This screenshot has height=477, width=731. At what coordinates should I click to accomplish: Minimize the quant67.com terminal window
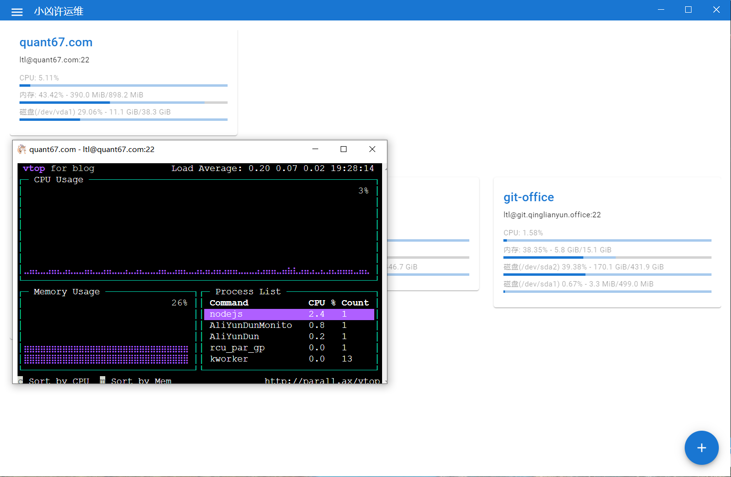click(x=315, y=149)
